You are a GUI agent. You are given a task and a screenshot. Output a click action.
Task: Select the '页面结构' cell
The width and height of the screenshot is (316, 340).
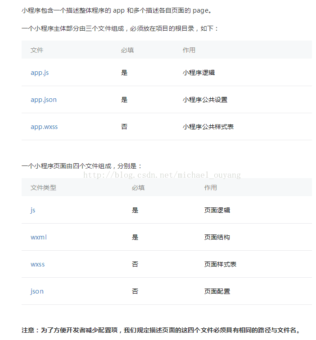click(x=217, y=237)
